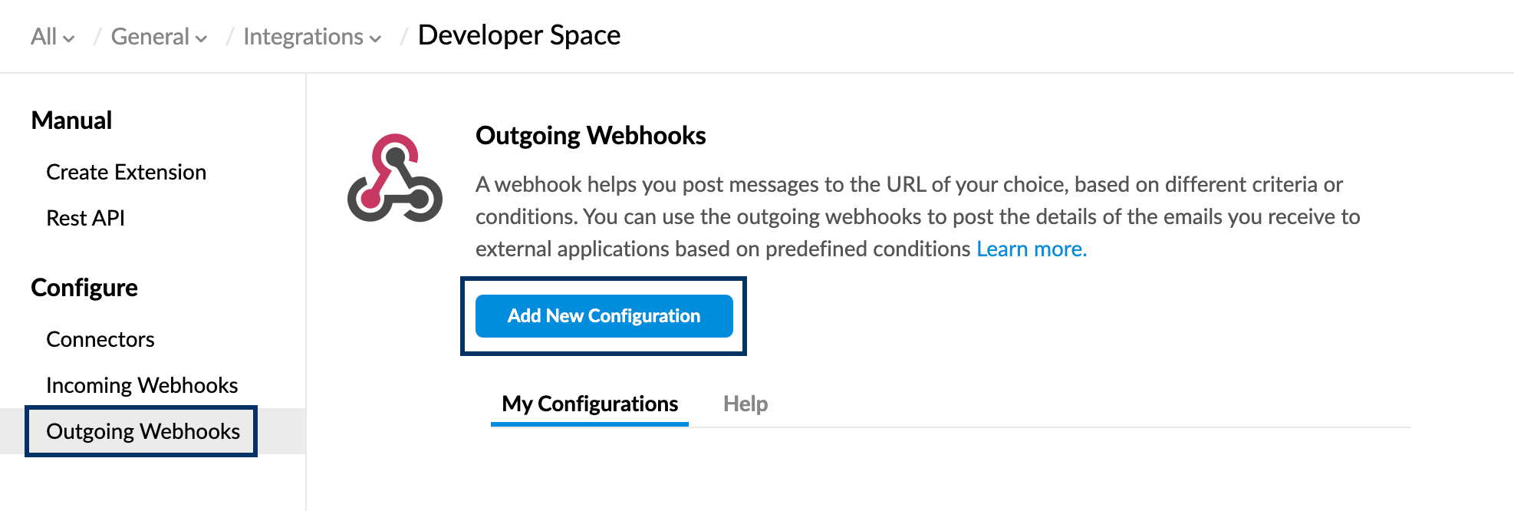Click the chevron arrow beside General
1514x511 pixels.
pos(201,38)
